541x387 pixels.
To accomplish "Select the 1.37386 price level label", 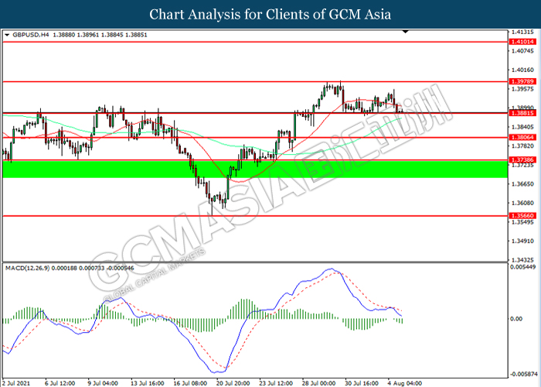I will tap(522, 160).
